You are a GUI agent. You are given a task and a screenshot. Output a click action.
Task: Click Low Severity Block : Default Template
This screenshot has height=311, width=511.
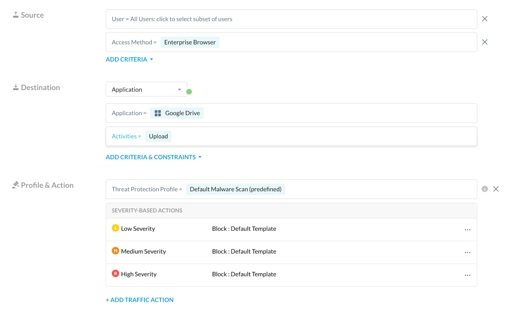click(244, 229)
